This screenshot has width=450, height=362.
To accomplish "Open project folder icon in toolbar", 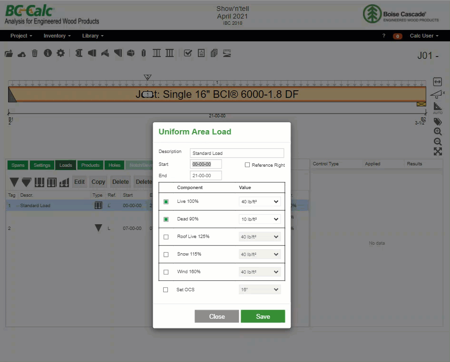I will click(9, 53).
